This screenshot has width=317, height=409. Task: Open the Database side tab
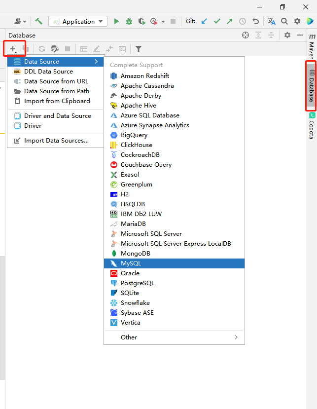tap(311, 86)
